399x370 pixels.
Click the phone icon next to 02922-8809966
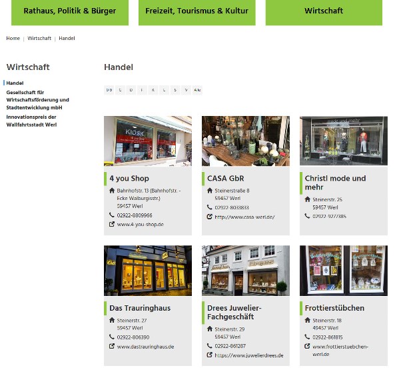coord(112,215)
